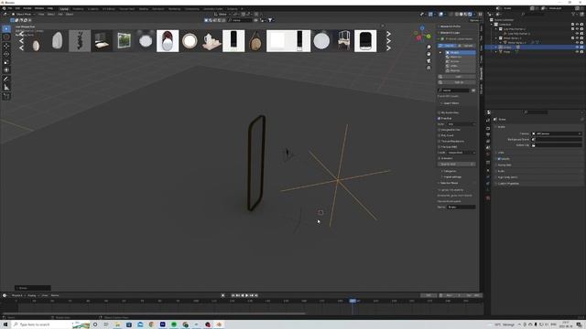Open the Playback menu in the timeline

tap(17, 295)
